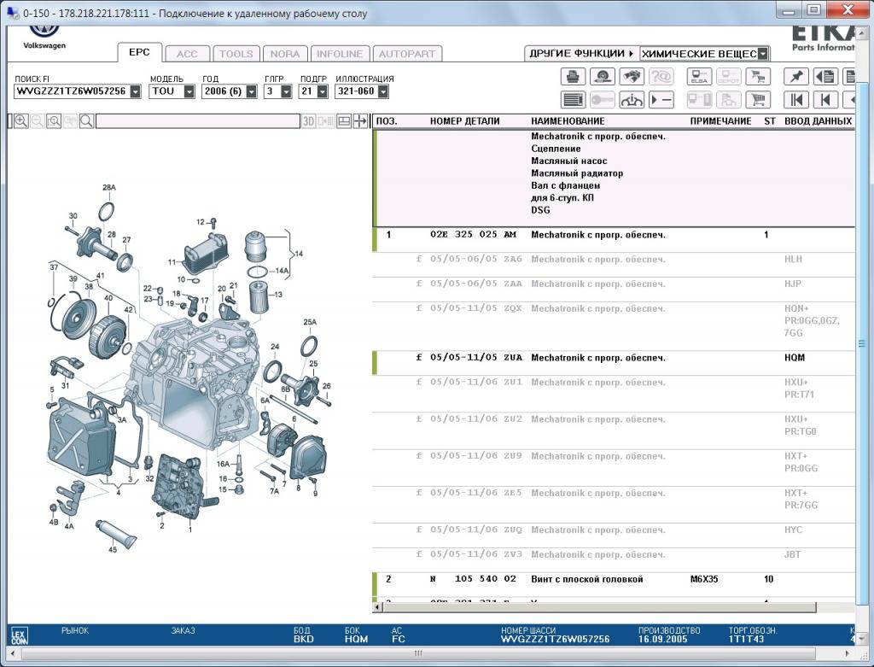Click the print icon in the toolbar
This screenshot has height=667, width=874.
(573, 76)
